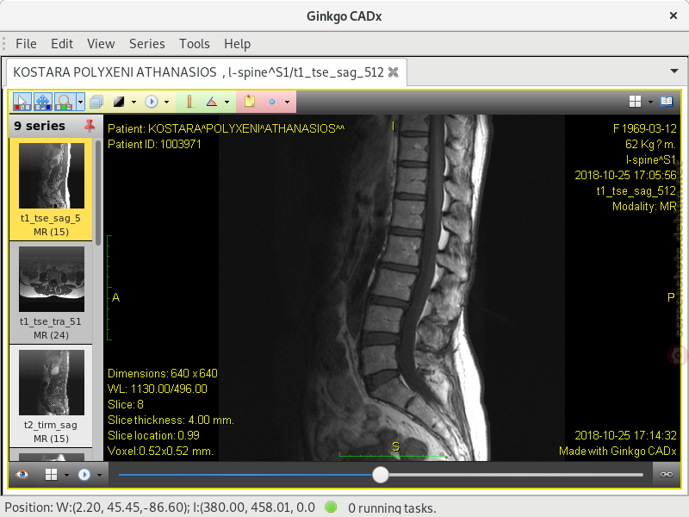Open the top toolbar cine options dropdown
This screenshot has height=517, width=689.
pyautogui.click(x=166, y=102)
